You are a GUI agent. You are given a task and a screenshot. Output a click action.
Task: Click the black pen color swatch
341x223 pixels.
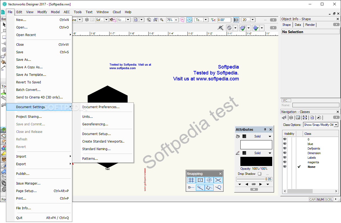[x=256, y=161]
